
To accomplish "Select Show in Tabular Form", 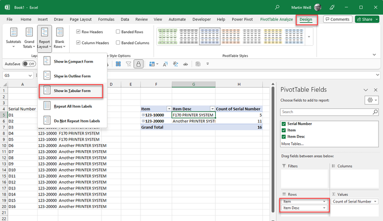I will [73, 90].
